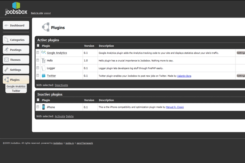This screenshot has height=163, width=245.
Task: Open the Google Analytics submenu item
Action: point(16,86)
